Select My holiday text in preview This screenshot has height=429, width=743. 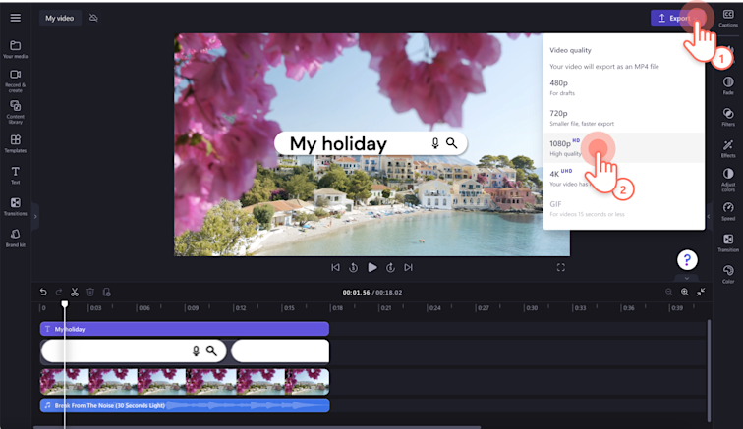(x=338, y=143)
